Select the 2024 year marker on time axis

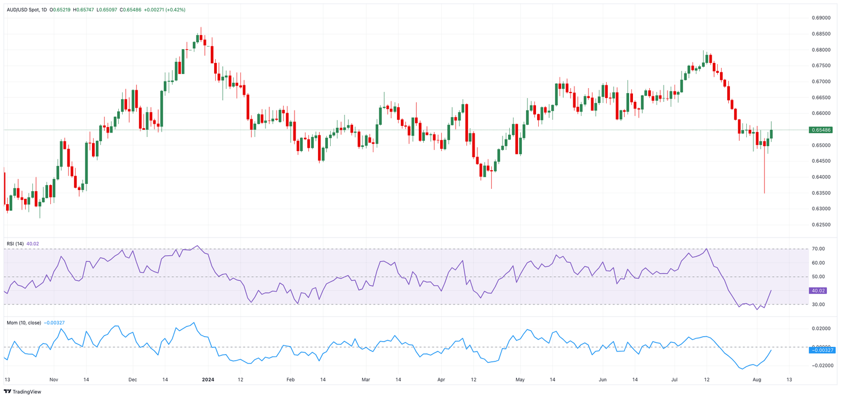[x=208, y=379]
